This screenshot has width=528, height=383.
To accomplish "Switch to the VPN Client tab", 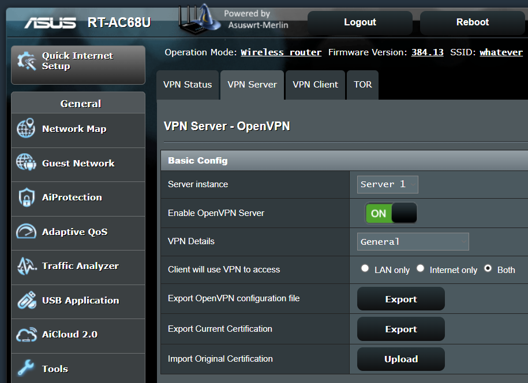I will tap(315, 85).
